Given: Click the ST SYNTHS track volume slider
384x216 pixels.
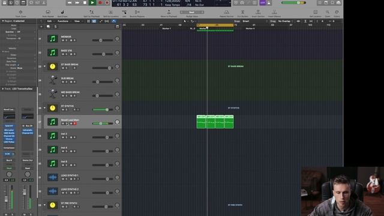Looking at the screenshot, I should 103,109.
